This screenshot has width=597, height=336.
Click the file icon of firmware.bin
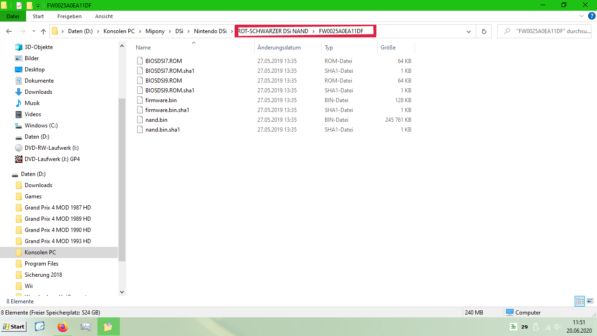click(x=140, y=100)
